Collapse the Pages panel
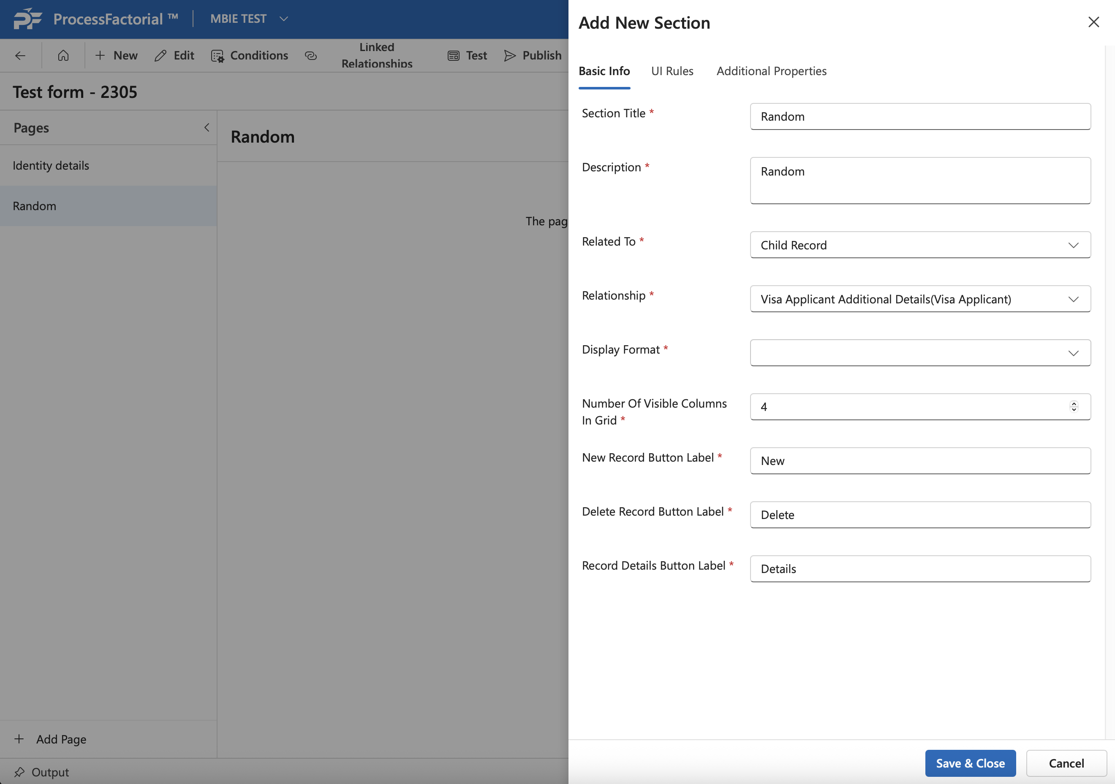The width and height of the screenshot is (1115, 784). pos(207,127)
